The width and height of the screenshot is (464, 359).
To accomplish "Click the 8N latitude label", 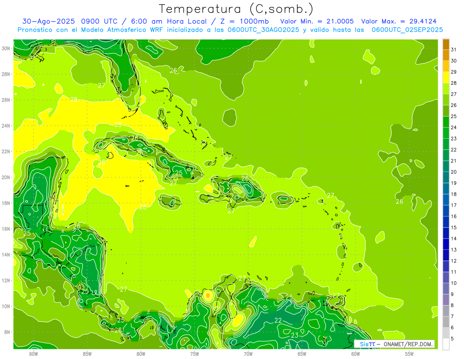I will click(x=7, y=332).
